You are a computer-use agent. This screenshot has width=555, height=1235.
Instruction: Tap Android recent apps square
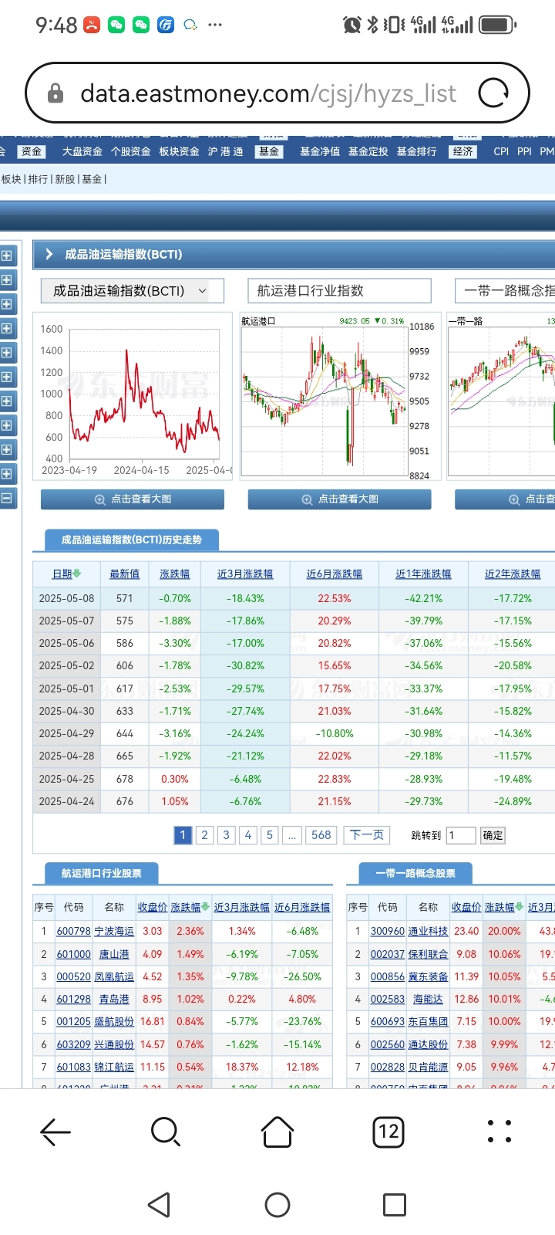tap(395, 1204)
